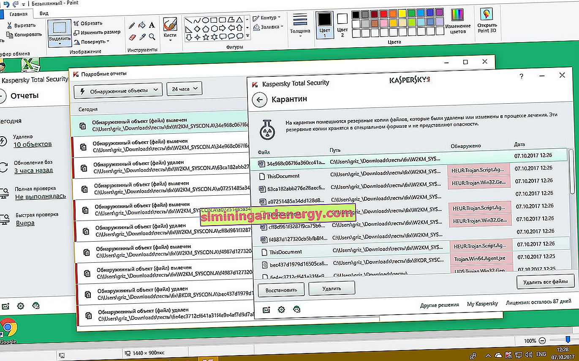579x361 pixels.
Task: Click the back arrow next to Карантин
Action: 259,100
